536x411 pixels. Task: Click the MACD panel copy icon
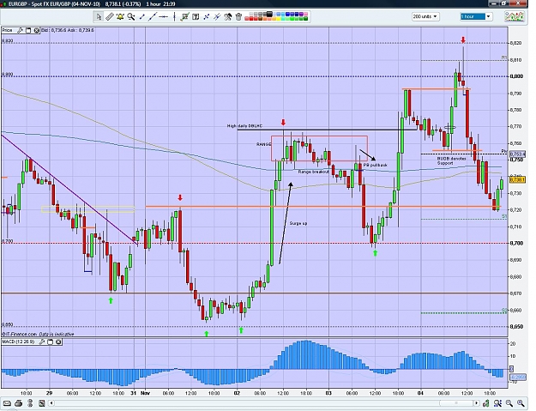pos(51,341)
